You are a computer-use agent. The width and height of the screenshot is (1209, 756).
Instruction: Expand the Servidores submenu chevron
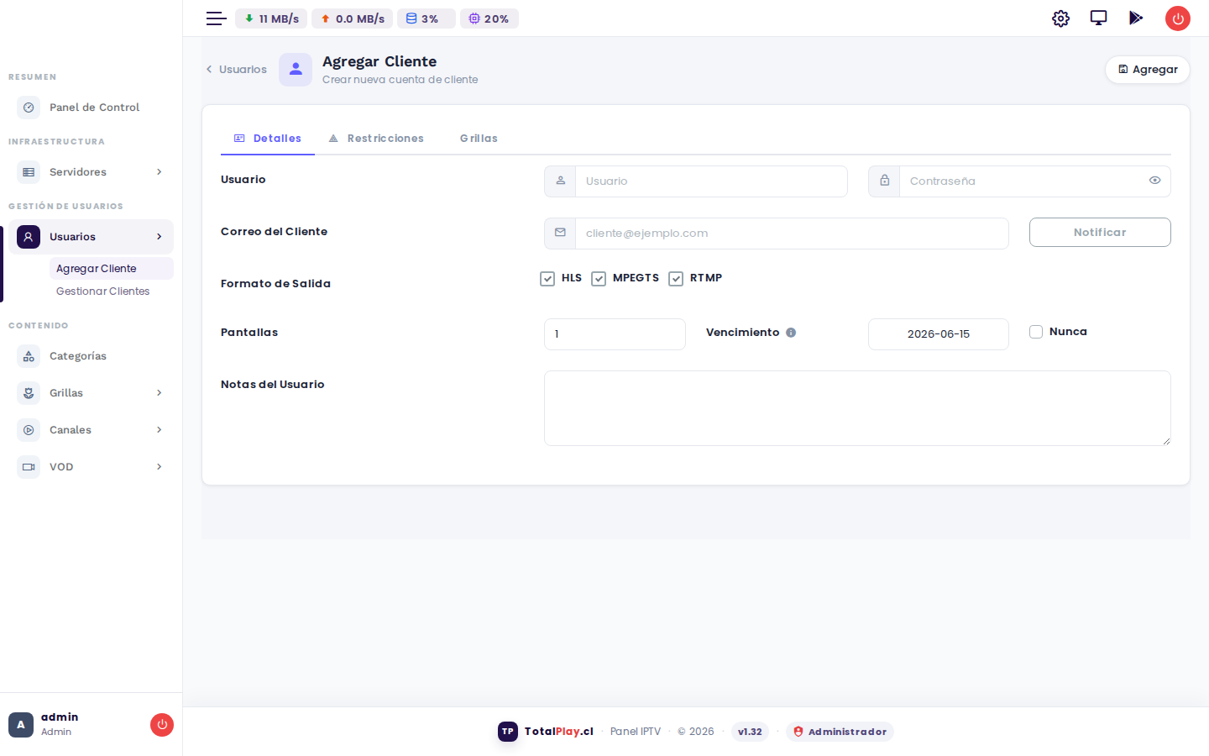tap(160, 172)
